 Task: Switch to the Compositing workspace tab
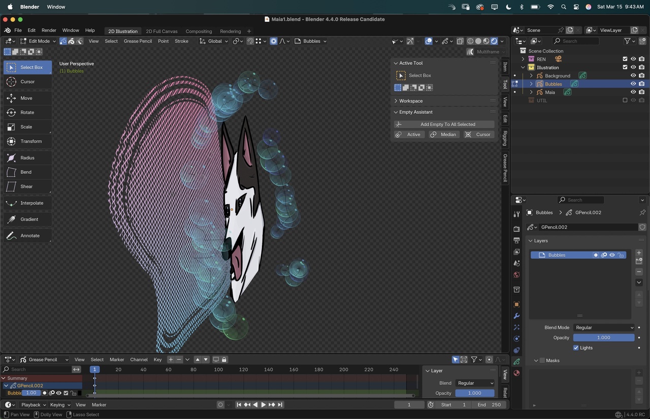point(199,31)
